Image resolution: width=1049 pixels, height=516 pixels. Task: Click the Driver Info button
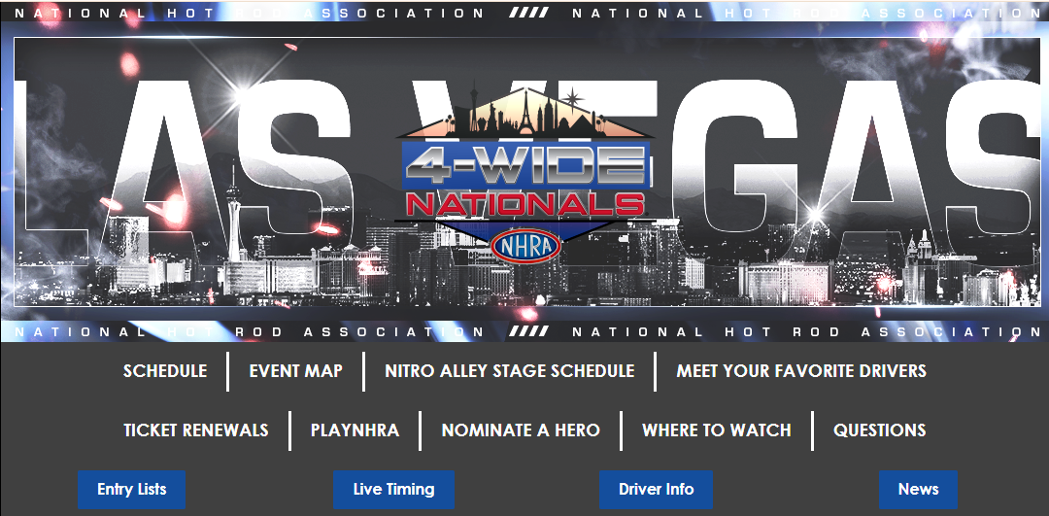[657, 489]
